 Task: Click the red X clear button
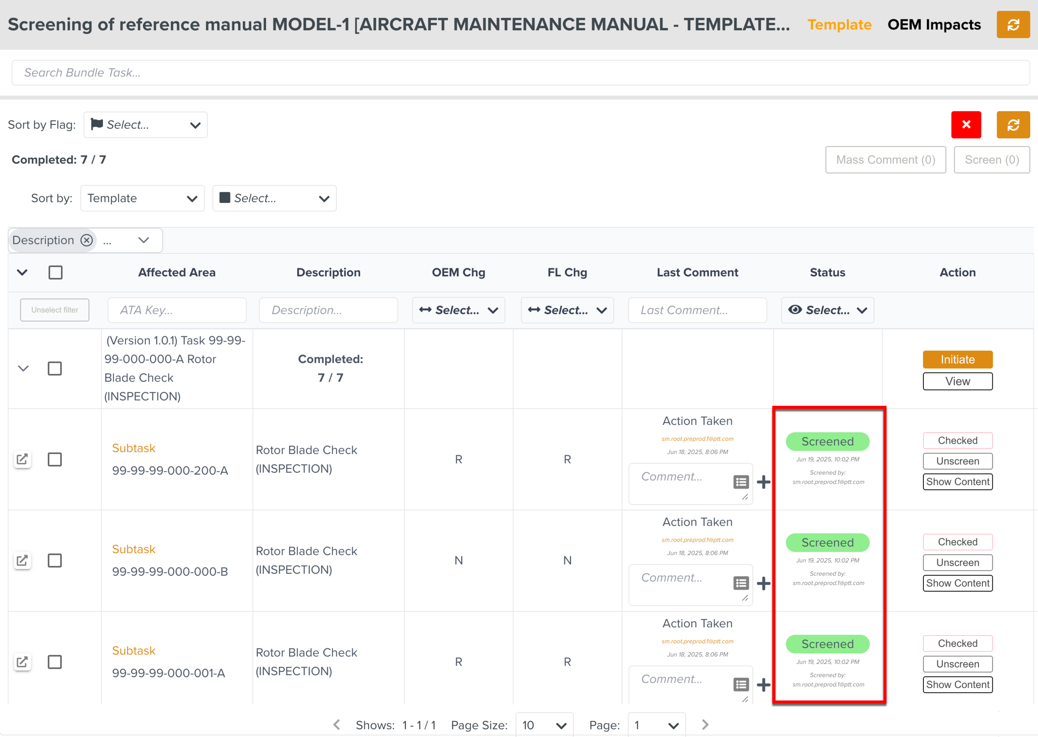coord(965,124)
